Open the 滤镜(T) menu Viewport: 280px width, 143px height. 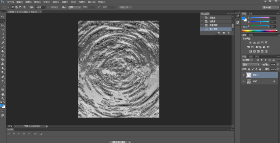pos(65,2)
